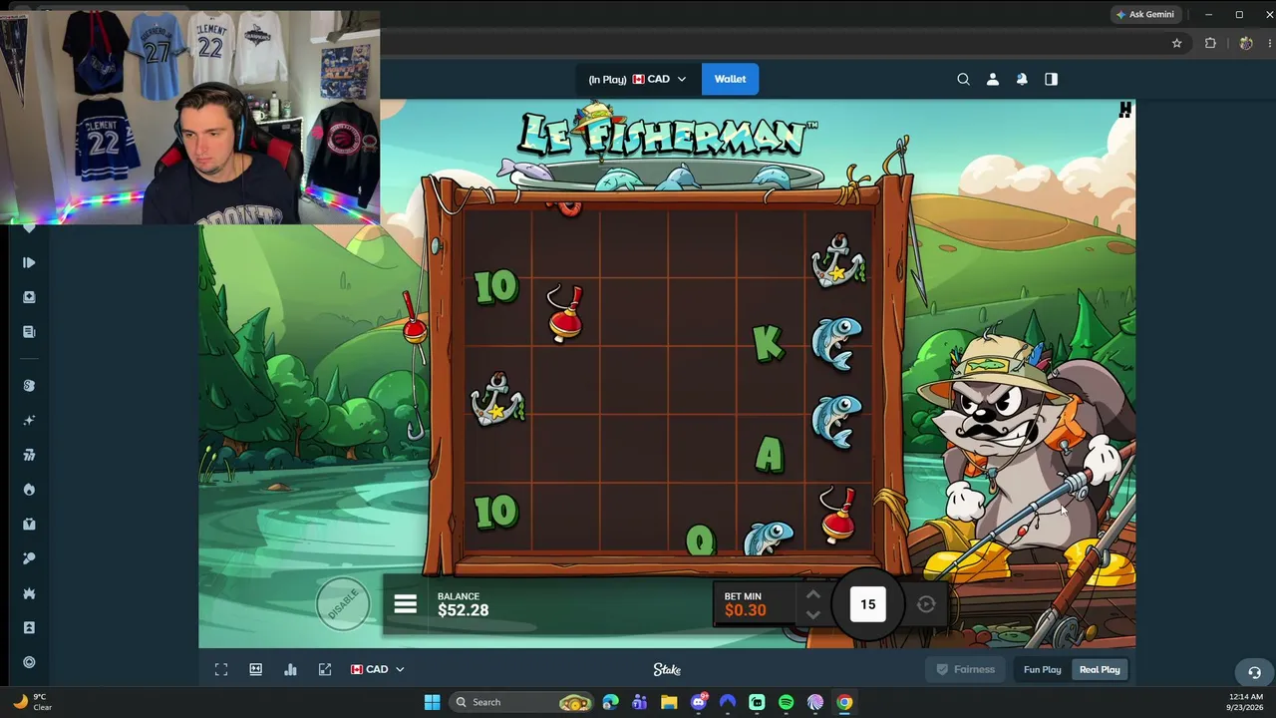Expand the sidebar with the arrow icon
The image size is (1276, 718).
[29, 262]
